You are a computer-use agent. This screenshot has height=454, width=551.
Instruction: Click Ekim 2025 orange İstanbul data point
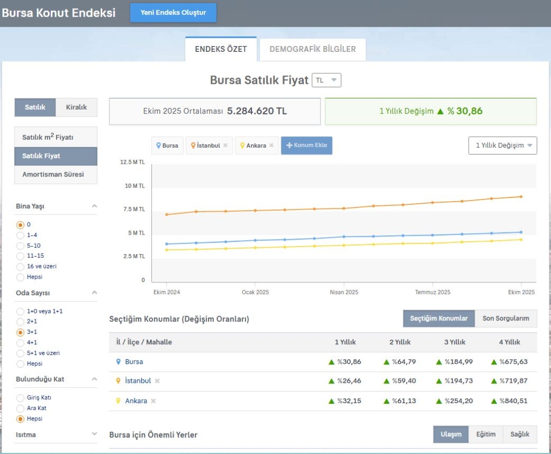click(521, 197)
